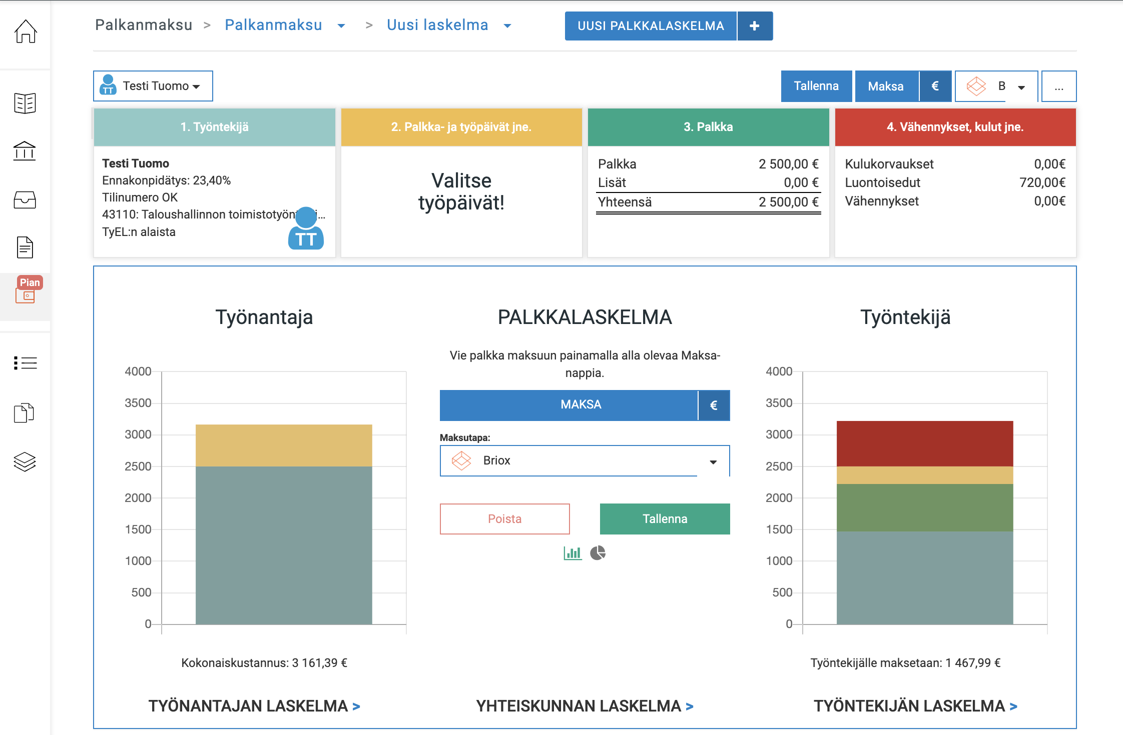Click the open book sidebar icon
Screen dimensions: 1123x735
tap(25, 103)
